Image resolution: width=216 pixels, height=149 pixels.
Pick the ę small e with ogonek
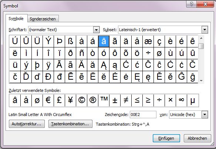click(148, 77)
